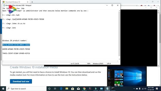Viewport: 161px width, 91px height.
Task: Switch to the Notepad taskbar icon
Action: coord(107,89)
